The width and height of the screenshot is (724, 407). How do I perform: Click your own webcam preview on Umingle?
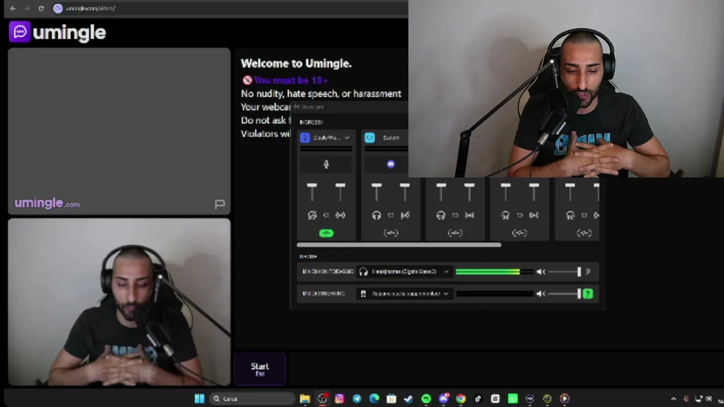[x=119, y=302]
